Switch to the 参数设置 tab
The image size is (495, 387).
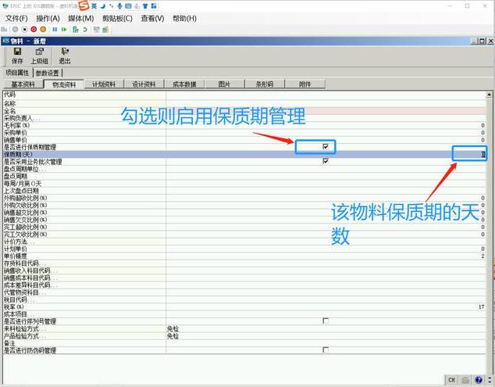48,73
